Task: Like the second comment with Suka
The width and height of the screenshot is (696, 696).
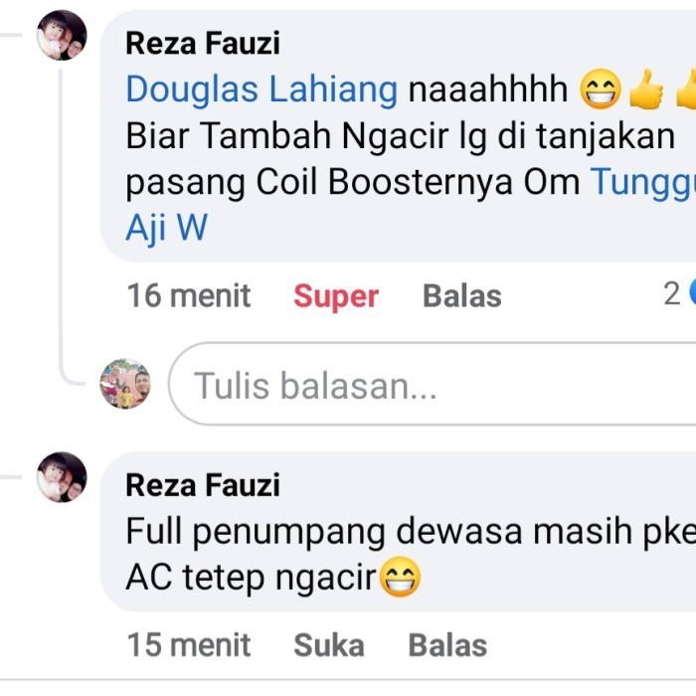Action: coord(329,645)
